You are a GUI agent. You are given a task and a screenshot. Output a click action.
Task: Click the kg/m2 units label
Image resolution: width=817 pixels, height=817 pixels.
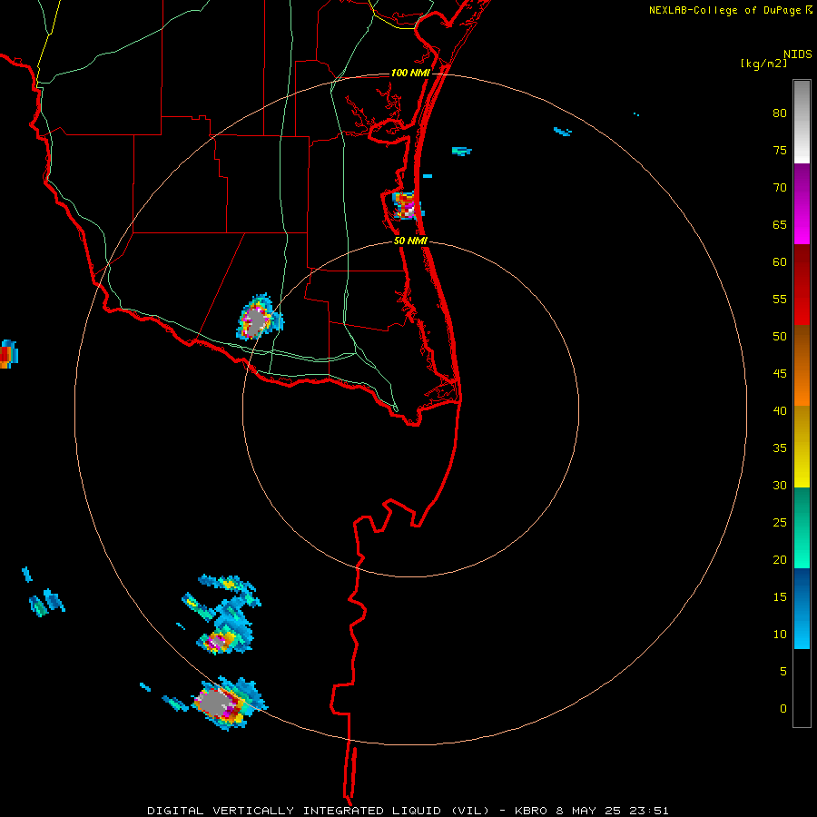click(763, 64)
